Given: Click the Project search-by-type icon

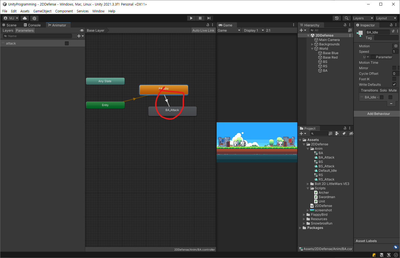Looking at the screenshot, I should tap(337, 134).
